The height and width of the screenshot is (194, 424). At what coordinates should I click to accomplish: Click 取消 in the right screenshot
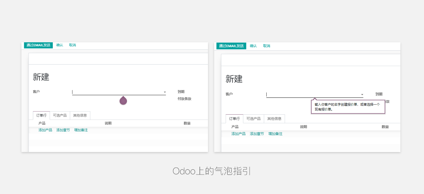[x=267, y=46]
